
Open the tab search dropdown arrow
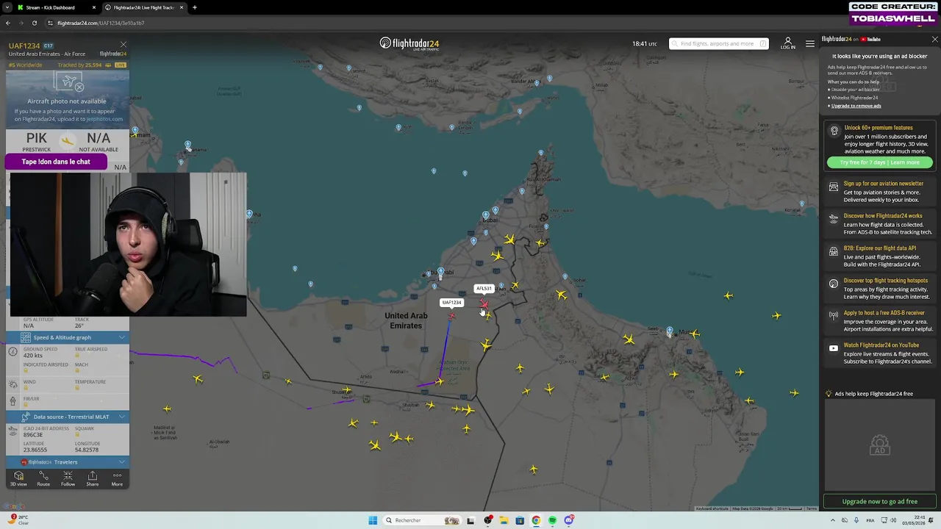point(7,7)
